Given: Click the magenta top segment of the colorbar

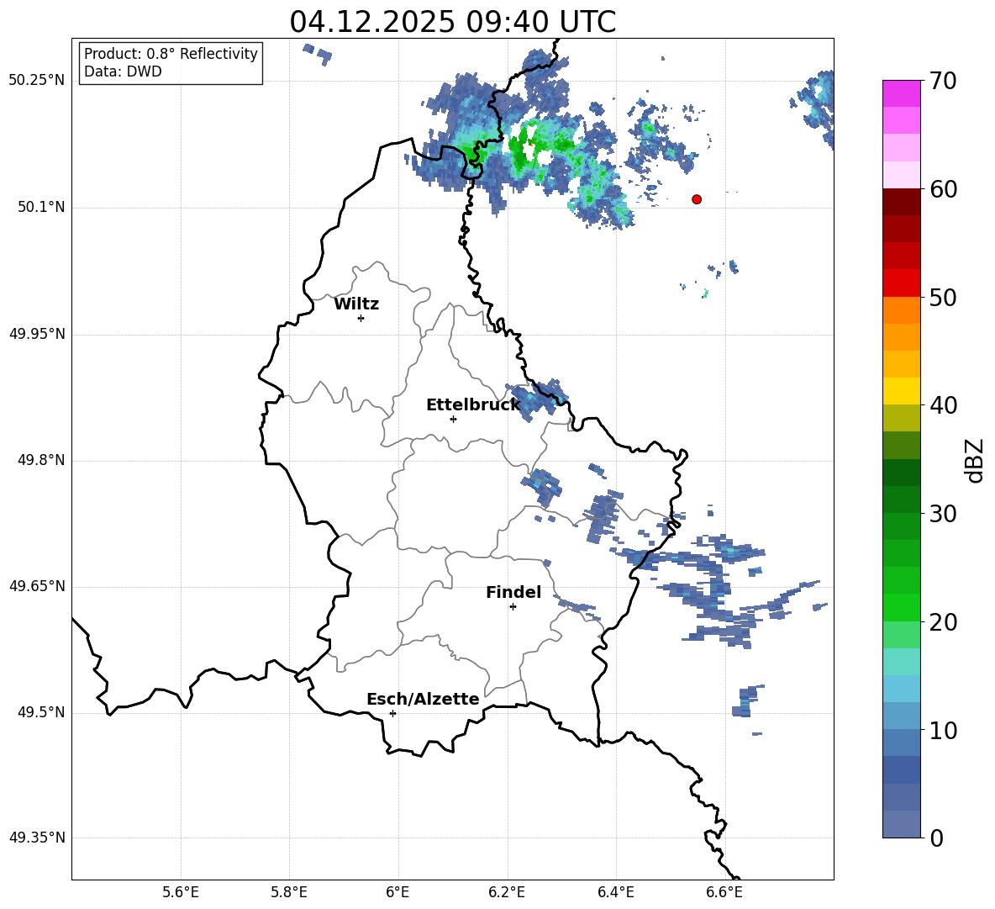Looking at the screenshot, I should [902, 93].
